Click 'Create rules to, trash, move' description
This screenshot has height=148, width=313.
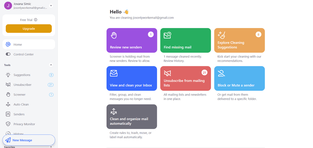(130, 135)
